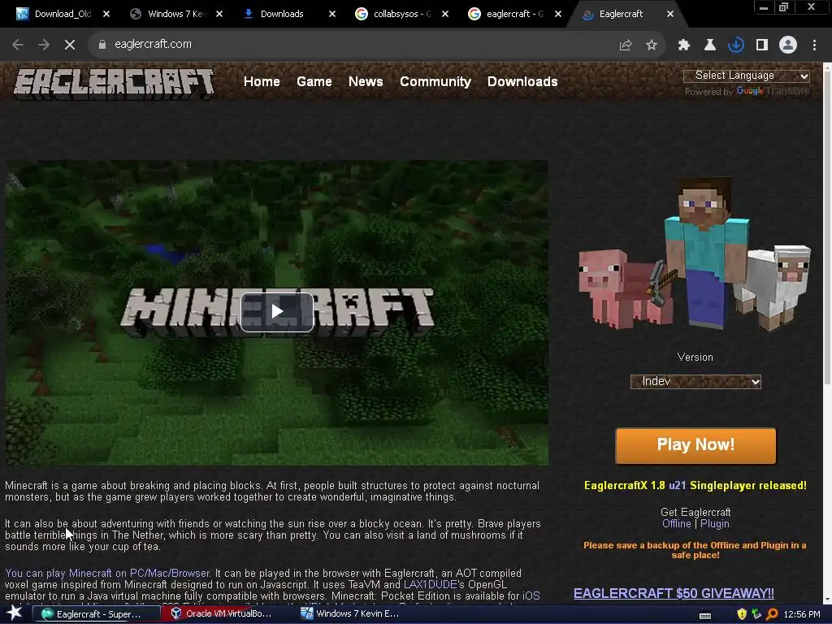Open the Offline download link
This screenshot has width=832, height=624.
[677, 524]
